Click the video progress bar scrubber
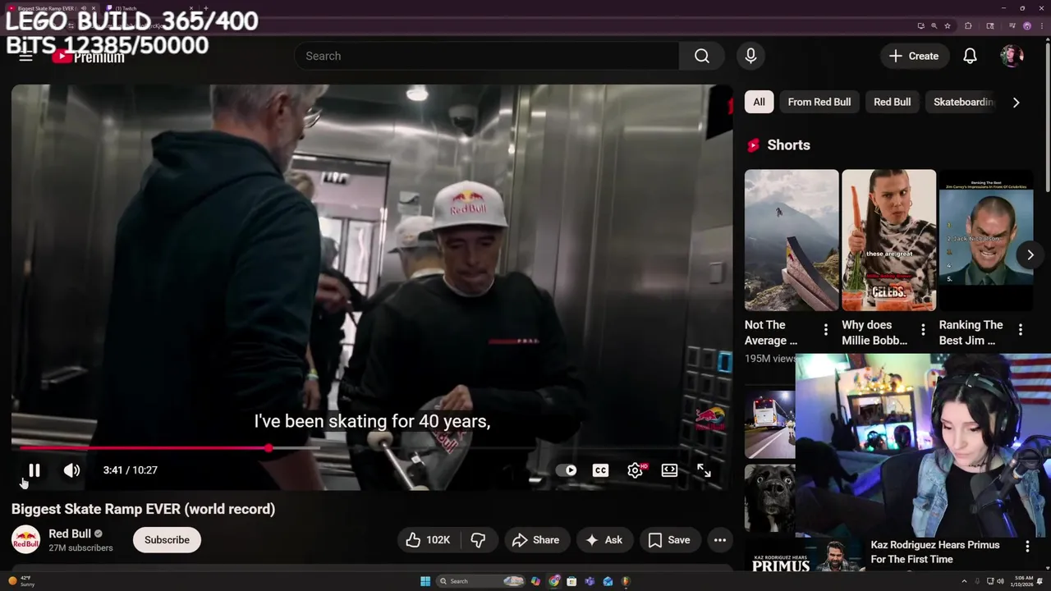 268,448
